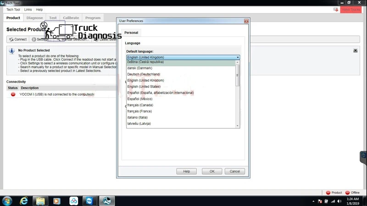Open TeamViewer from the taskbar
Image resolution: width=367 pixels, height=206 pixels.
tap(89, 201)
